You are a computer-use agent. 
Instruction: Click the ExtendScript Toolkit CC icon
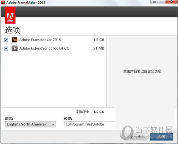click(15, 49)
